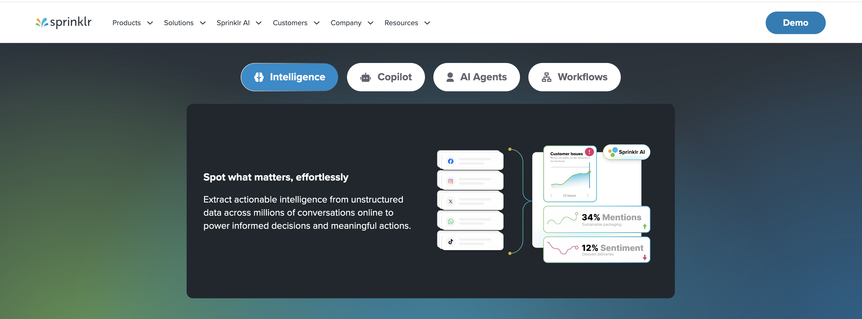Expand the Solutions dropdown menu
The width and height of the screenshot is (862, 319).
(185, 23)
